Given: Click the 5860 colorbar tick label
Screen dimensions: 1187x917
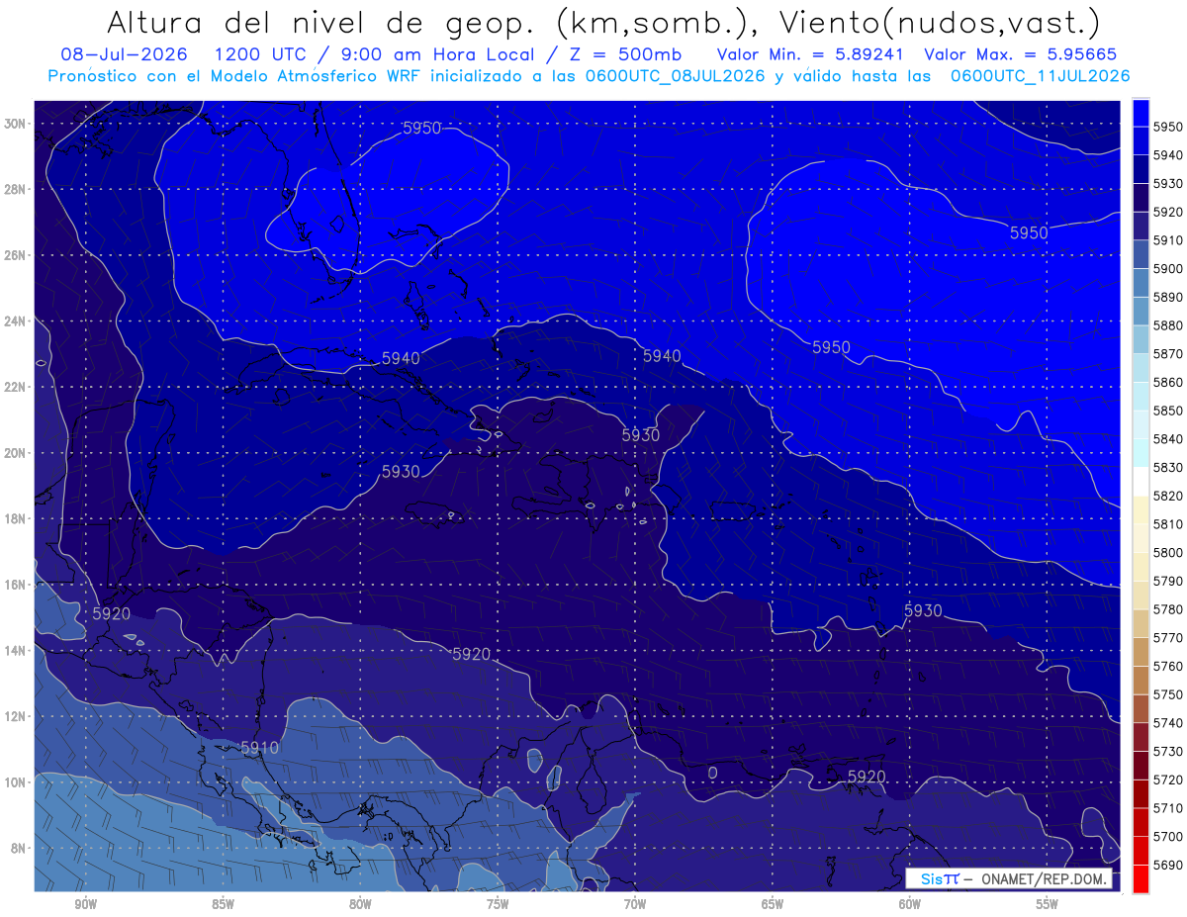Looking at the screenshot, I should tap(1167, 382).
